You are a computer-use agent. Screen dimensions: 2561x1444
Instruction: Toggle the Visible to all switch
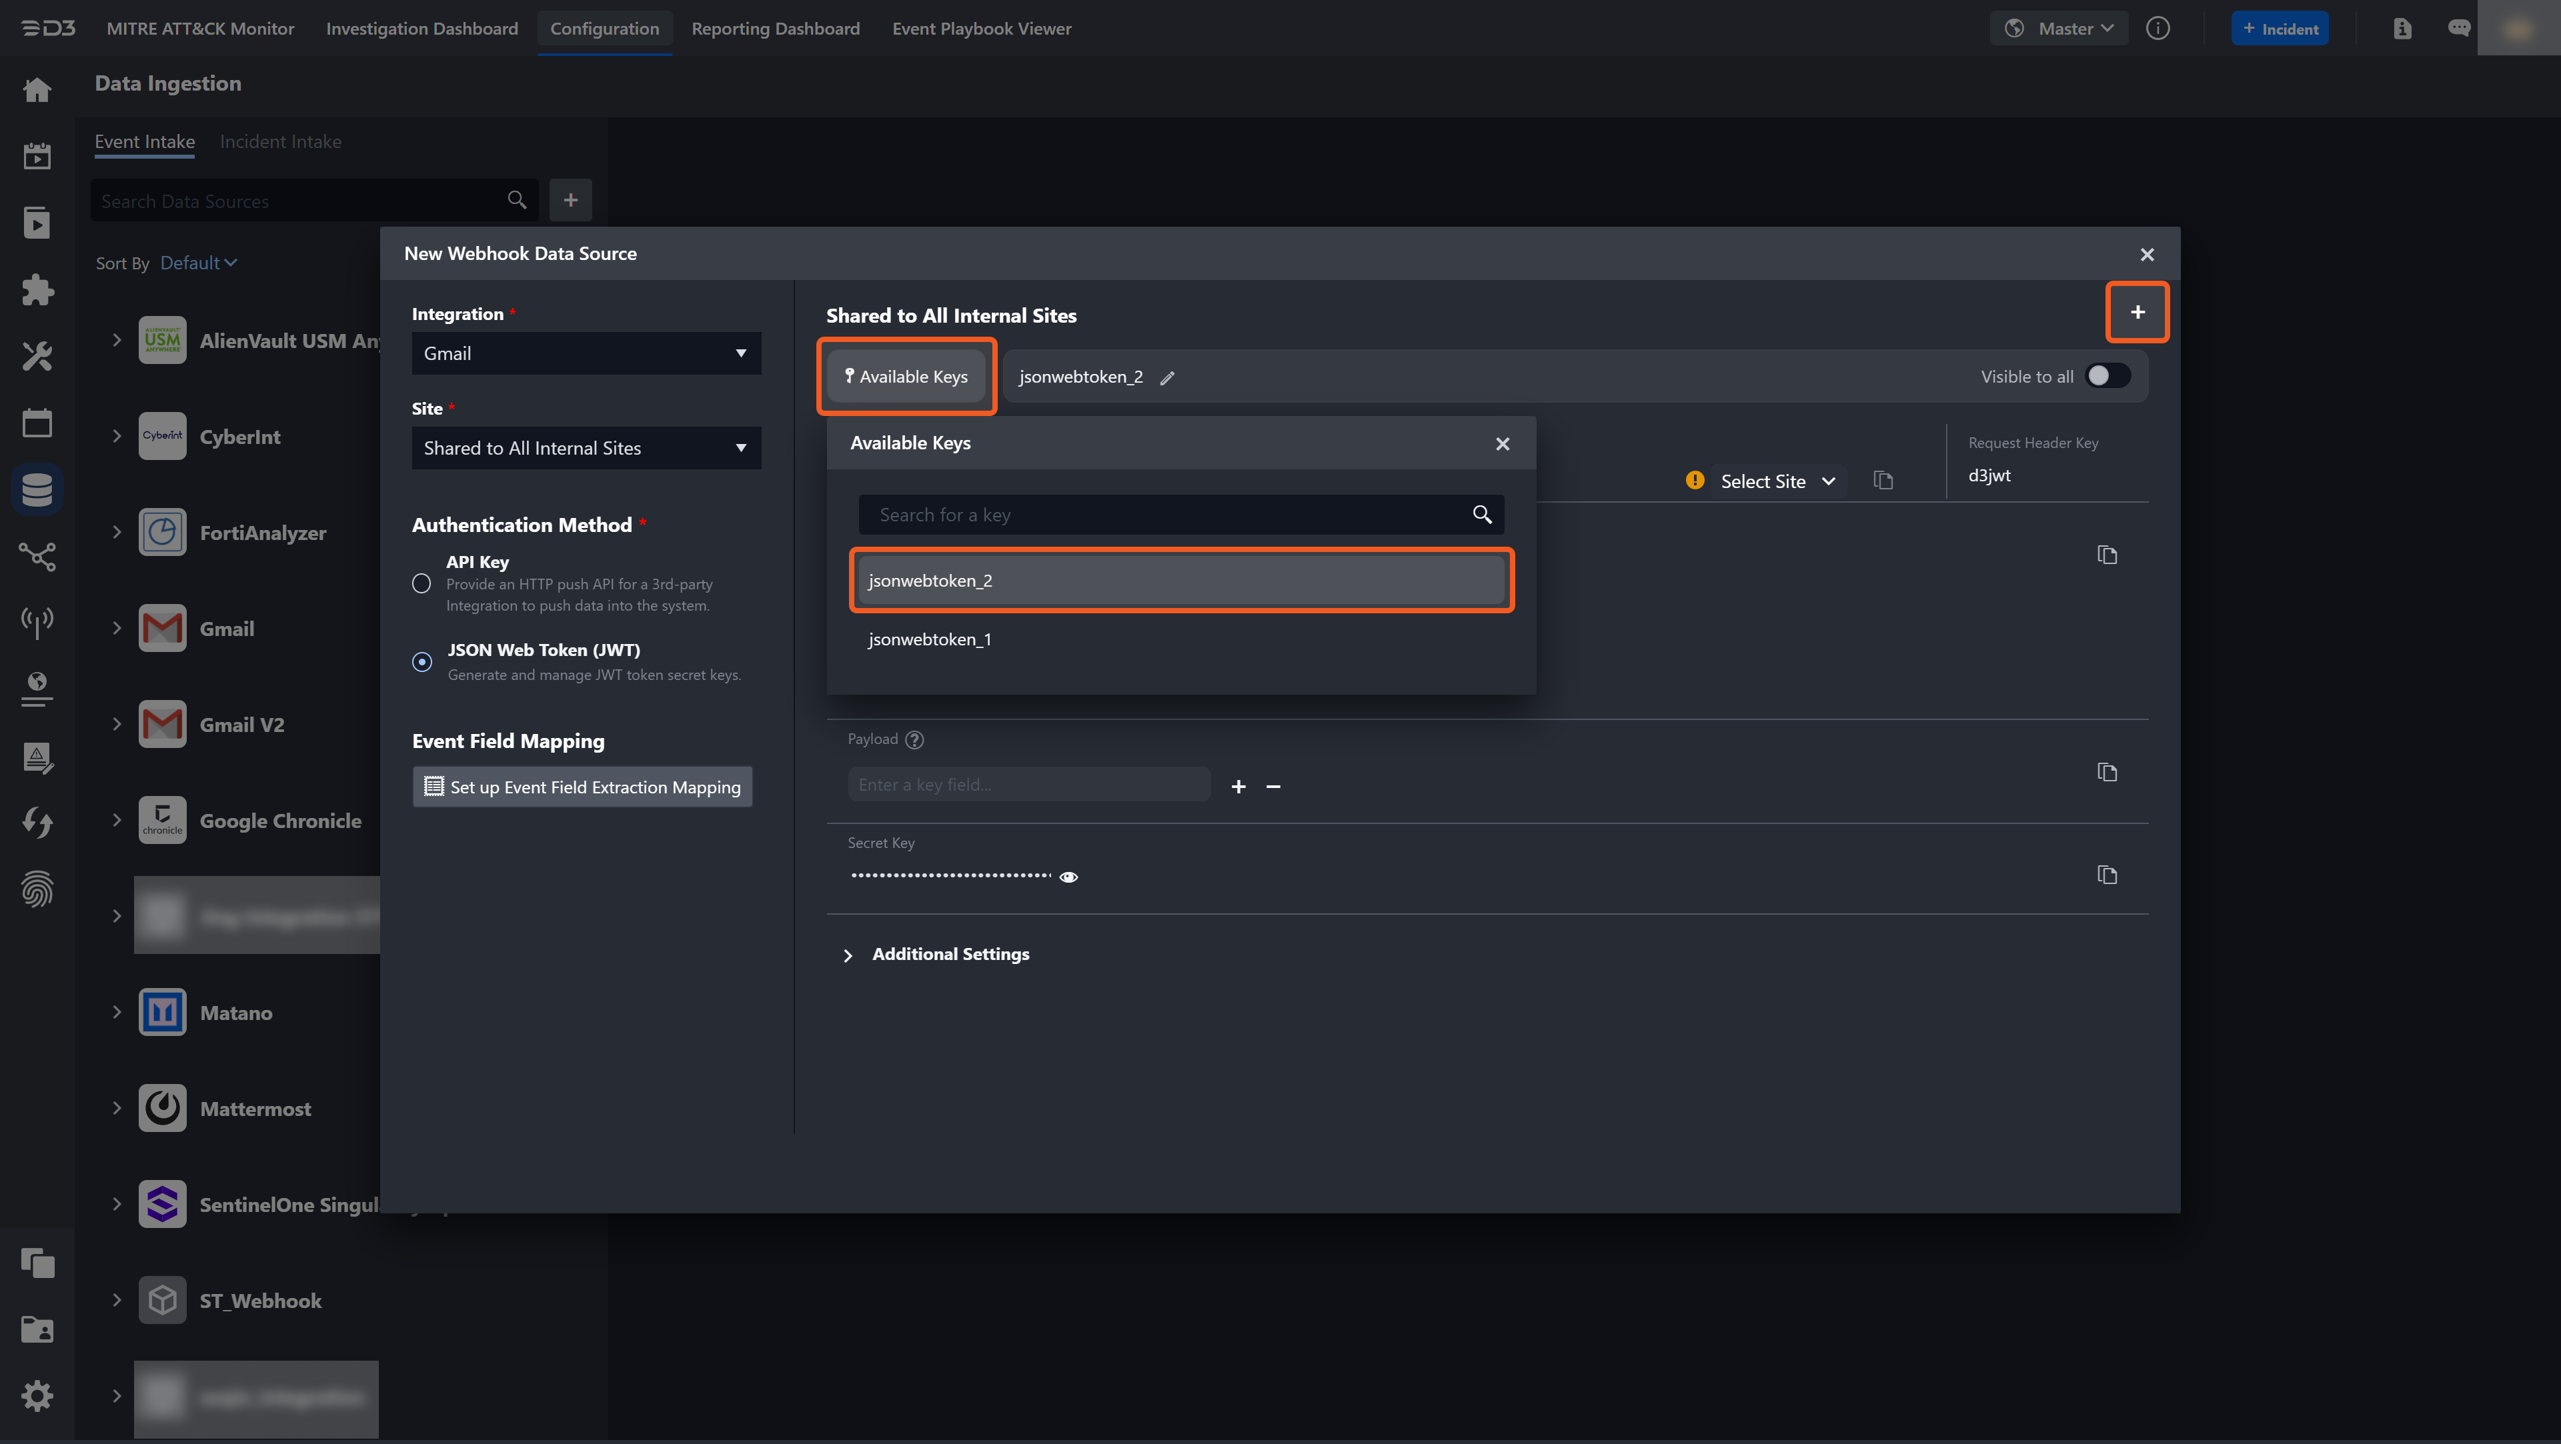click(2107, 375)
